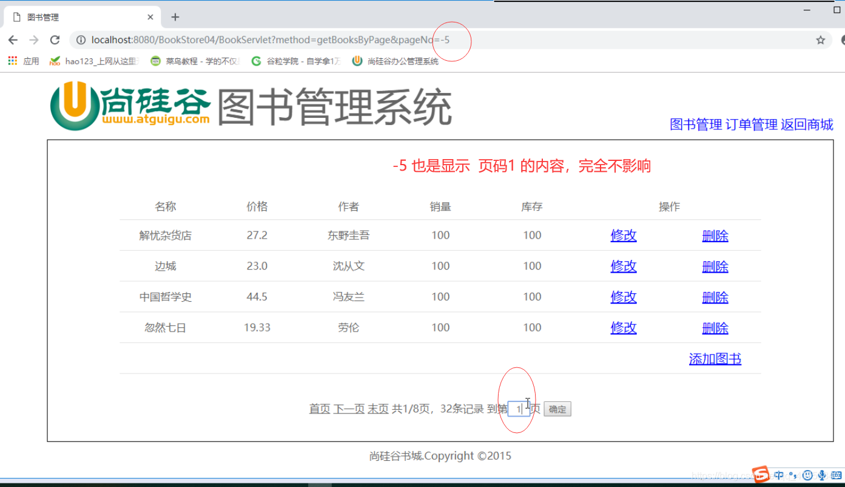Open the soft keyboard icon in IME bar
Viewport: 845px width, 487px height.
[x=837, y=475]
